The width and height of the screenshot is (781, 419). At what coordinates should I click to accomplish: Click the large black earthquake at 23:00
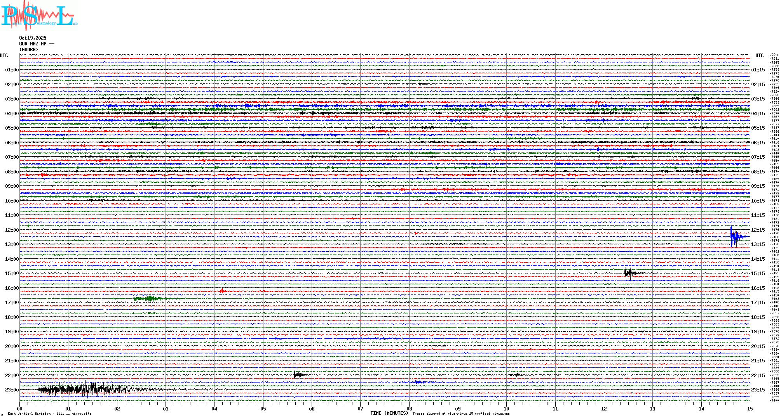84,389
